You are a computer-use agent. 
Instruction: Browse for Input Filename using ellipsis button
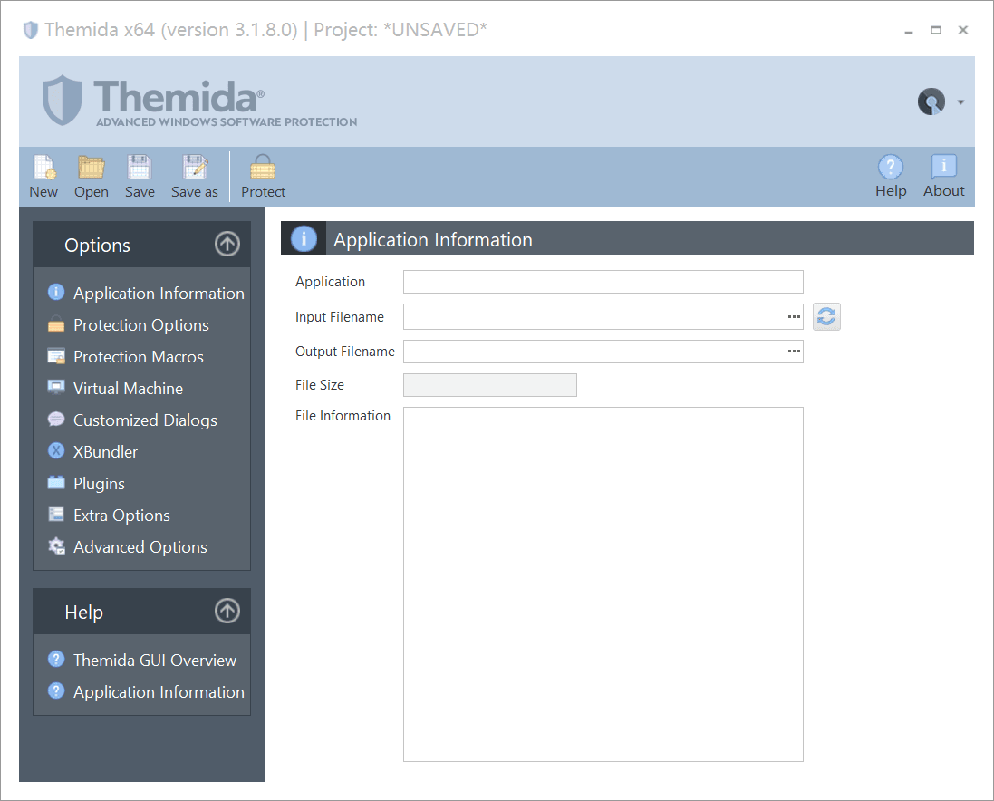794,317
